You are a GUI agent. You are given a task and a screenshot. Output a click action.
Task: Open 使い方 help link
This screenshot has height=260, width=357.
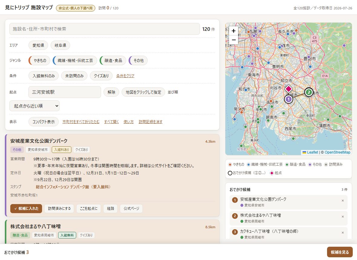pos(129,122)
